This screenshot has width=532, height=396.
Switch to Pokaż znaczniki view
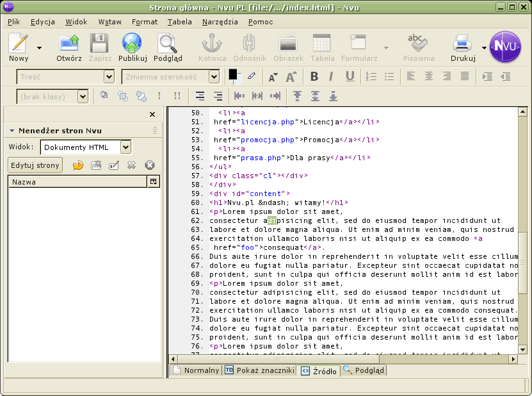pyautogui.click(x=259, y=370)
